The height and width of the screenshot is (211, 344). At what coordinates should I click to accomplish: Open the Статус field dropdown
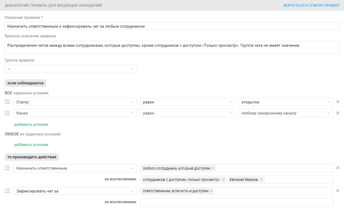[x=75, y=102]
